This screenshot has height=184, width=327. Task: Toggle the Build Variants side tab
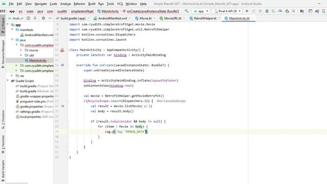[3, 171]
